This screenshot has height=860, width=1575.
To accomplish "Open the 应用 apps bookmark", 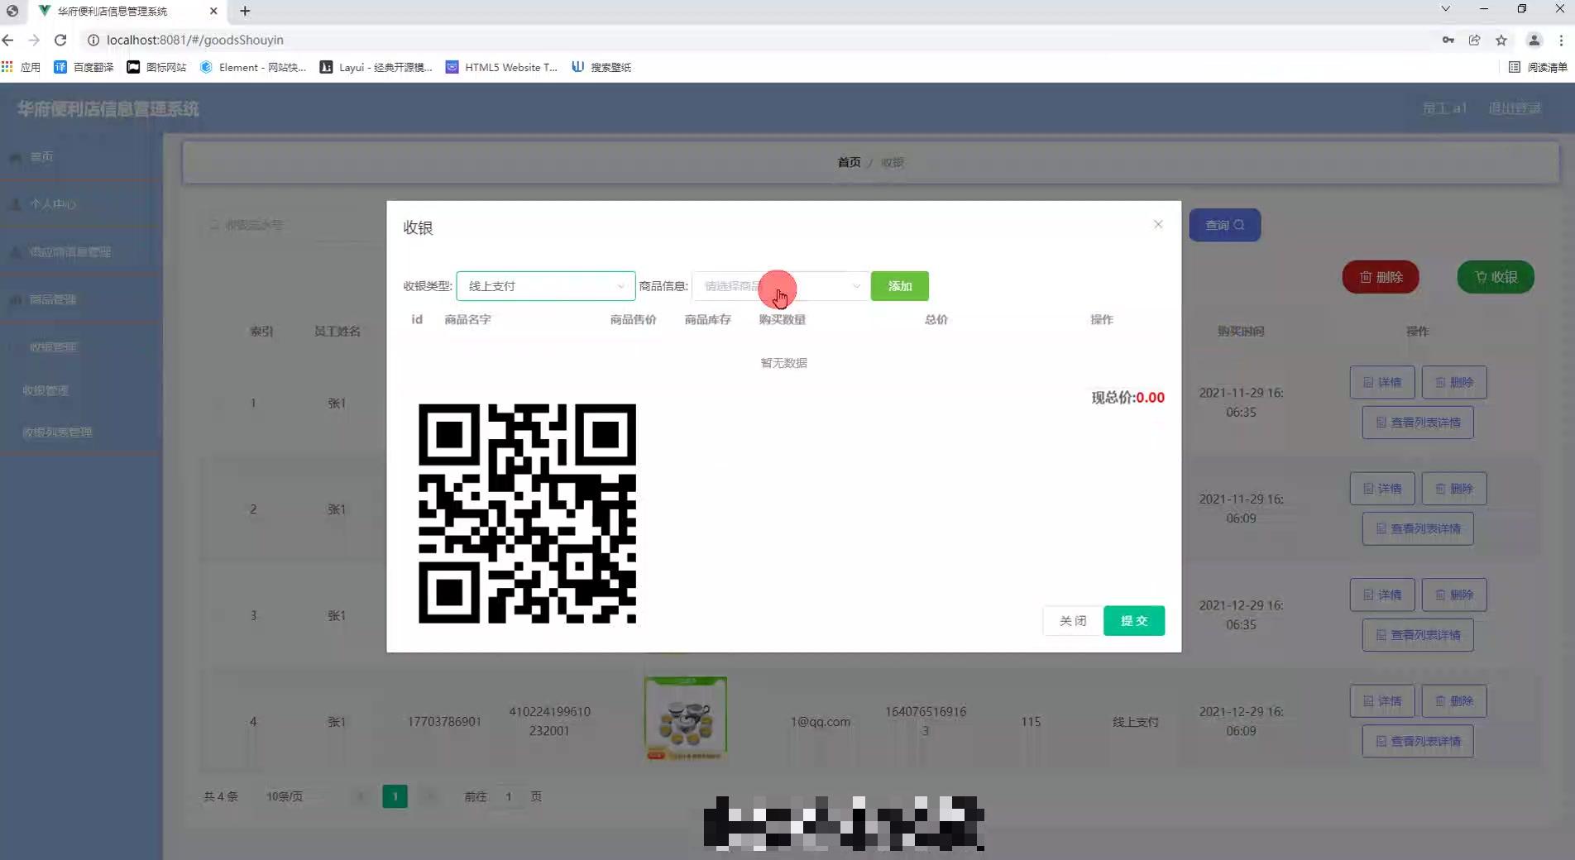I will pyautogui.click(x=21, y=67).
